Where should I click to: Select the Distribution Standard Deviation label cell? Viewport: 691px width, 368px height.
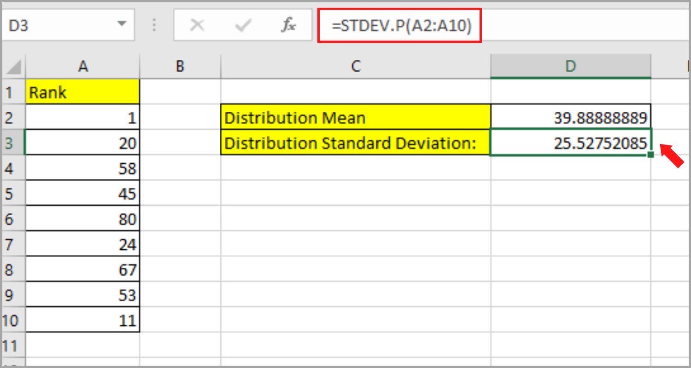355,143
